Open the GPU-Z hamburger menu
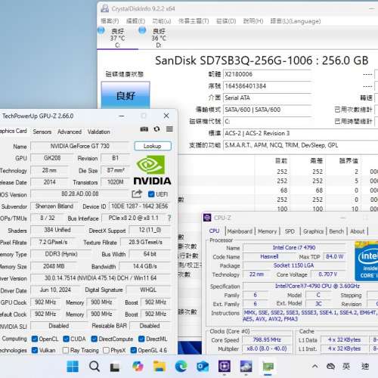378x378 pixels. (169, 129)
